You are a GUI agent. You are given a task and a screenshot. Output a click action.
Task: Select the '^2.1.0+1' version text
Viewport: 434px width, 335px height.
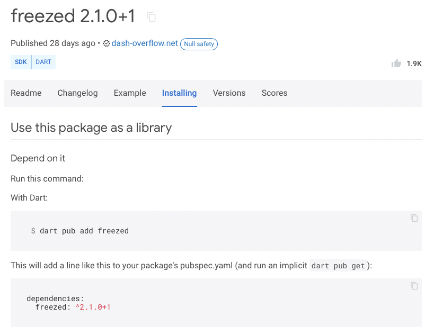pos(93,307)
